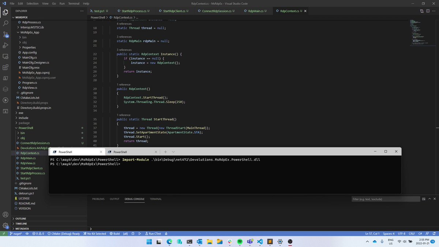Open RdpMain.cs in the explorer tree
439x247 pixels.
click(x=28, y=158)
